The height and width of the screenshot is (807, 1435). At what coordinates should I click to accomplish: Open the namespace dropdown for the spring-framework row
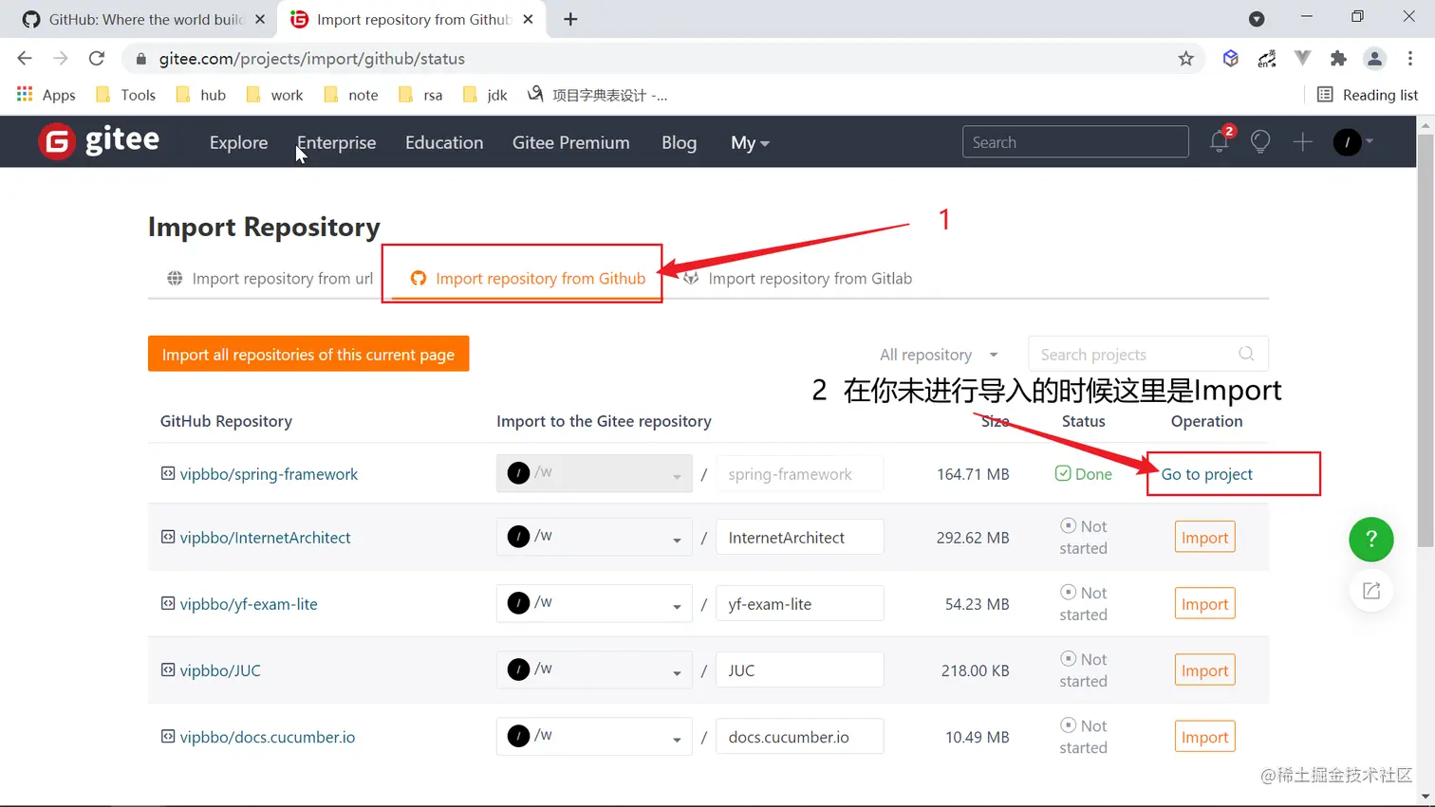coord(594,473)
